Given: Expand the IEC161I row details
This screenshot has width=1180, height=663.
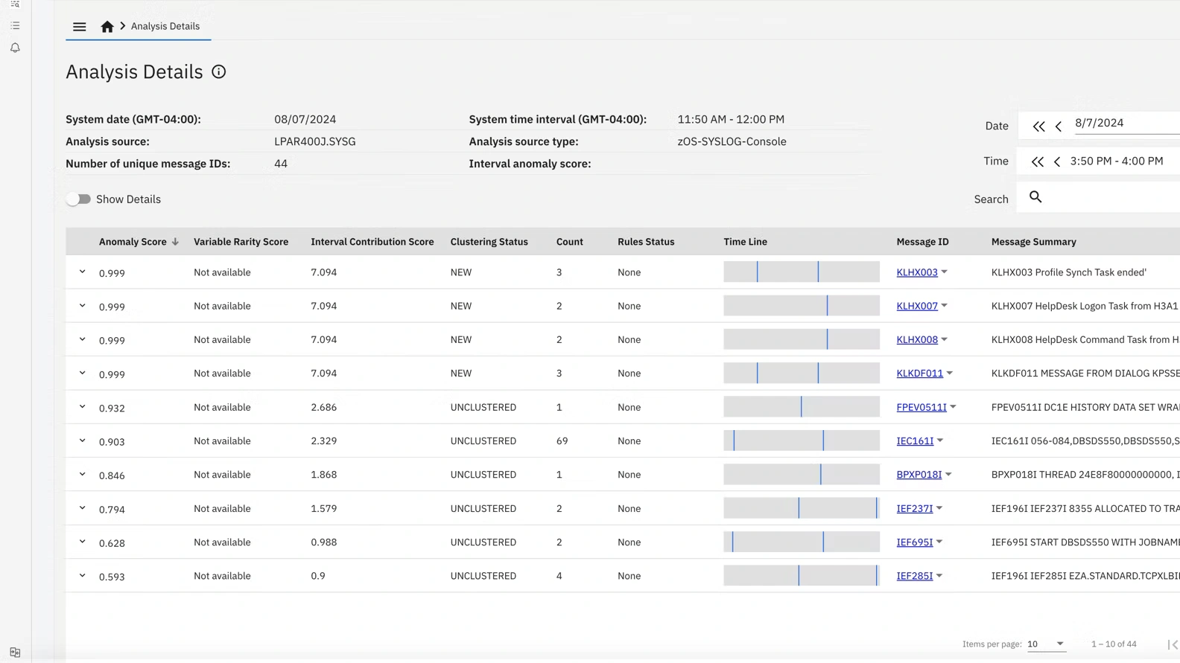Looking at the screenshot, I should pyautogui.click(x=83, y=441).
